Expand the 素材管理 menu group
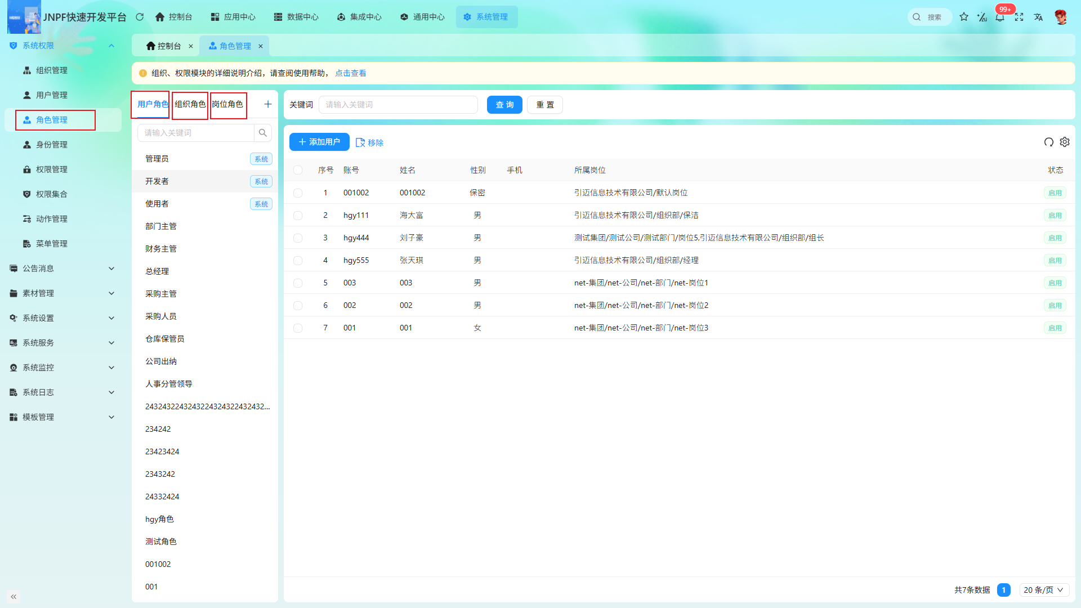Image resolution: width=1081 pixels, height=608 pixels. pos(62,293)
